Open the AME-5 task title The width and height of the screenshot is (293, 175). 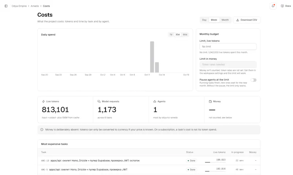pos(88,170)
